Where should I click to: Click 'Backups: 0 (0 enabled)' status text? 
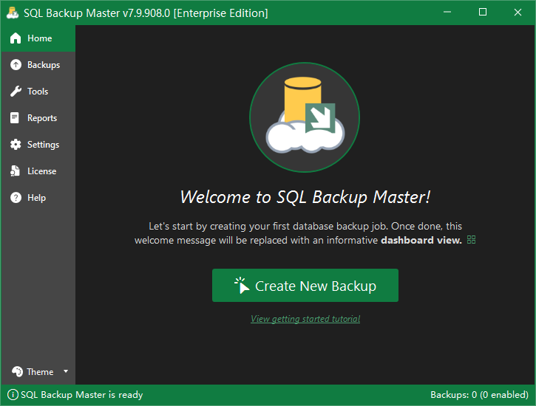[x=479, y=395]
